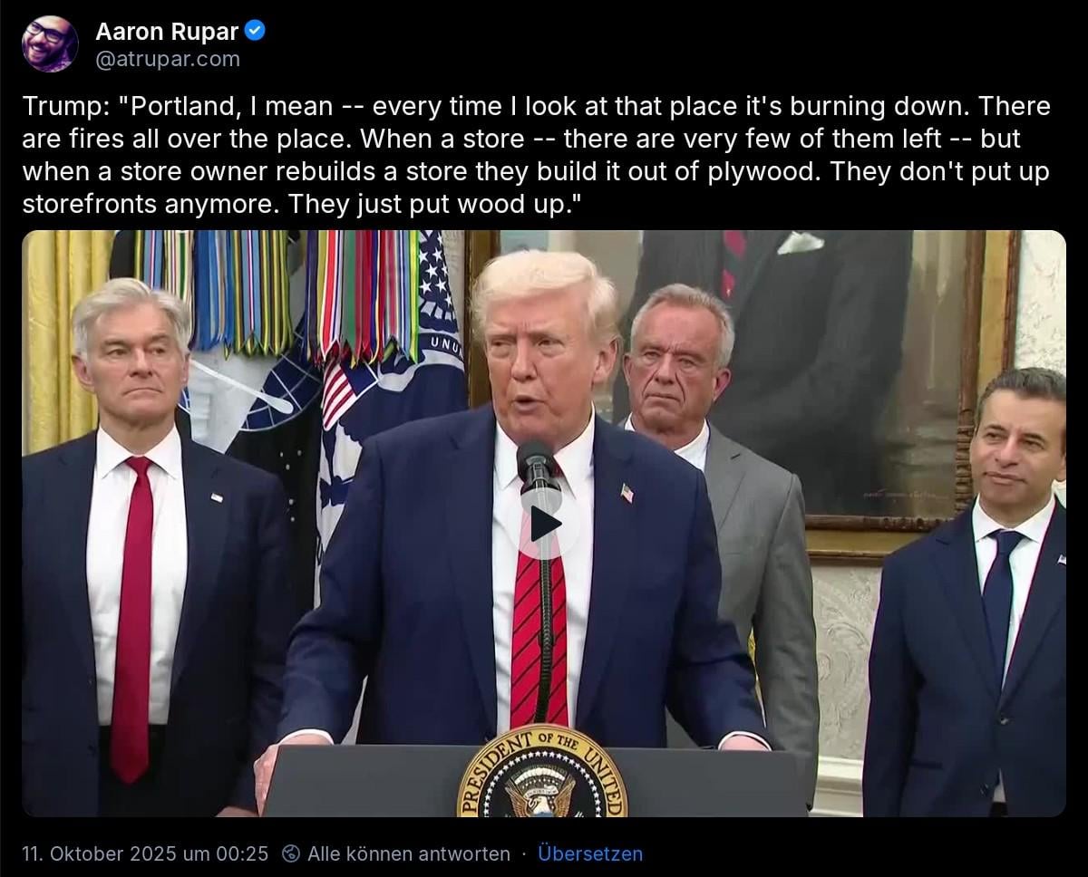
Task: Play the embedded video
Action: point(545,524)
